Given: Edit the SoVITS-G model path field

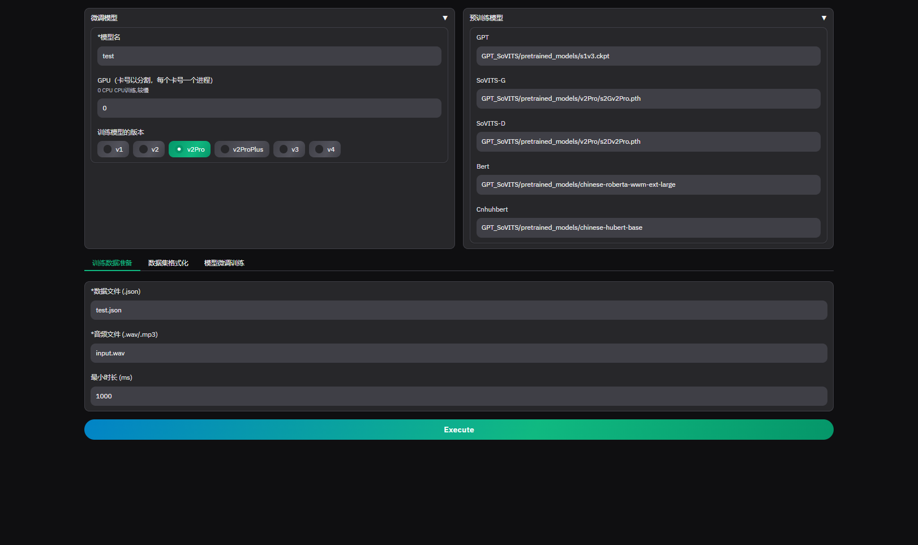Looking at the screenshot, I should [648, 98].
